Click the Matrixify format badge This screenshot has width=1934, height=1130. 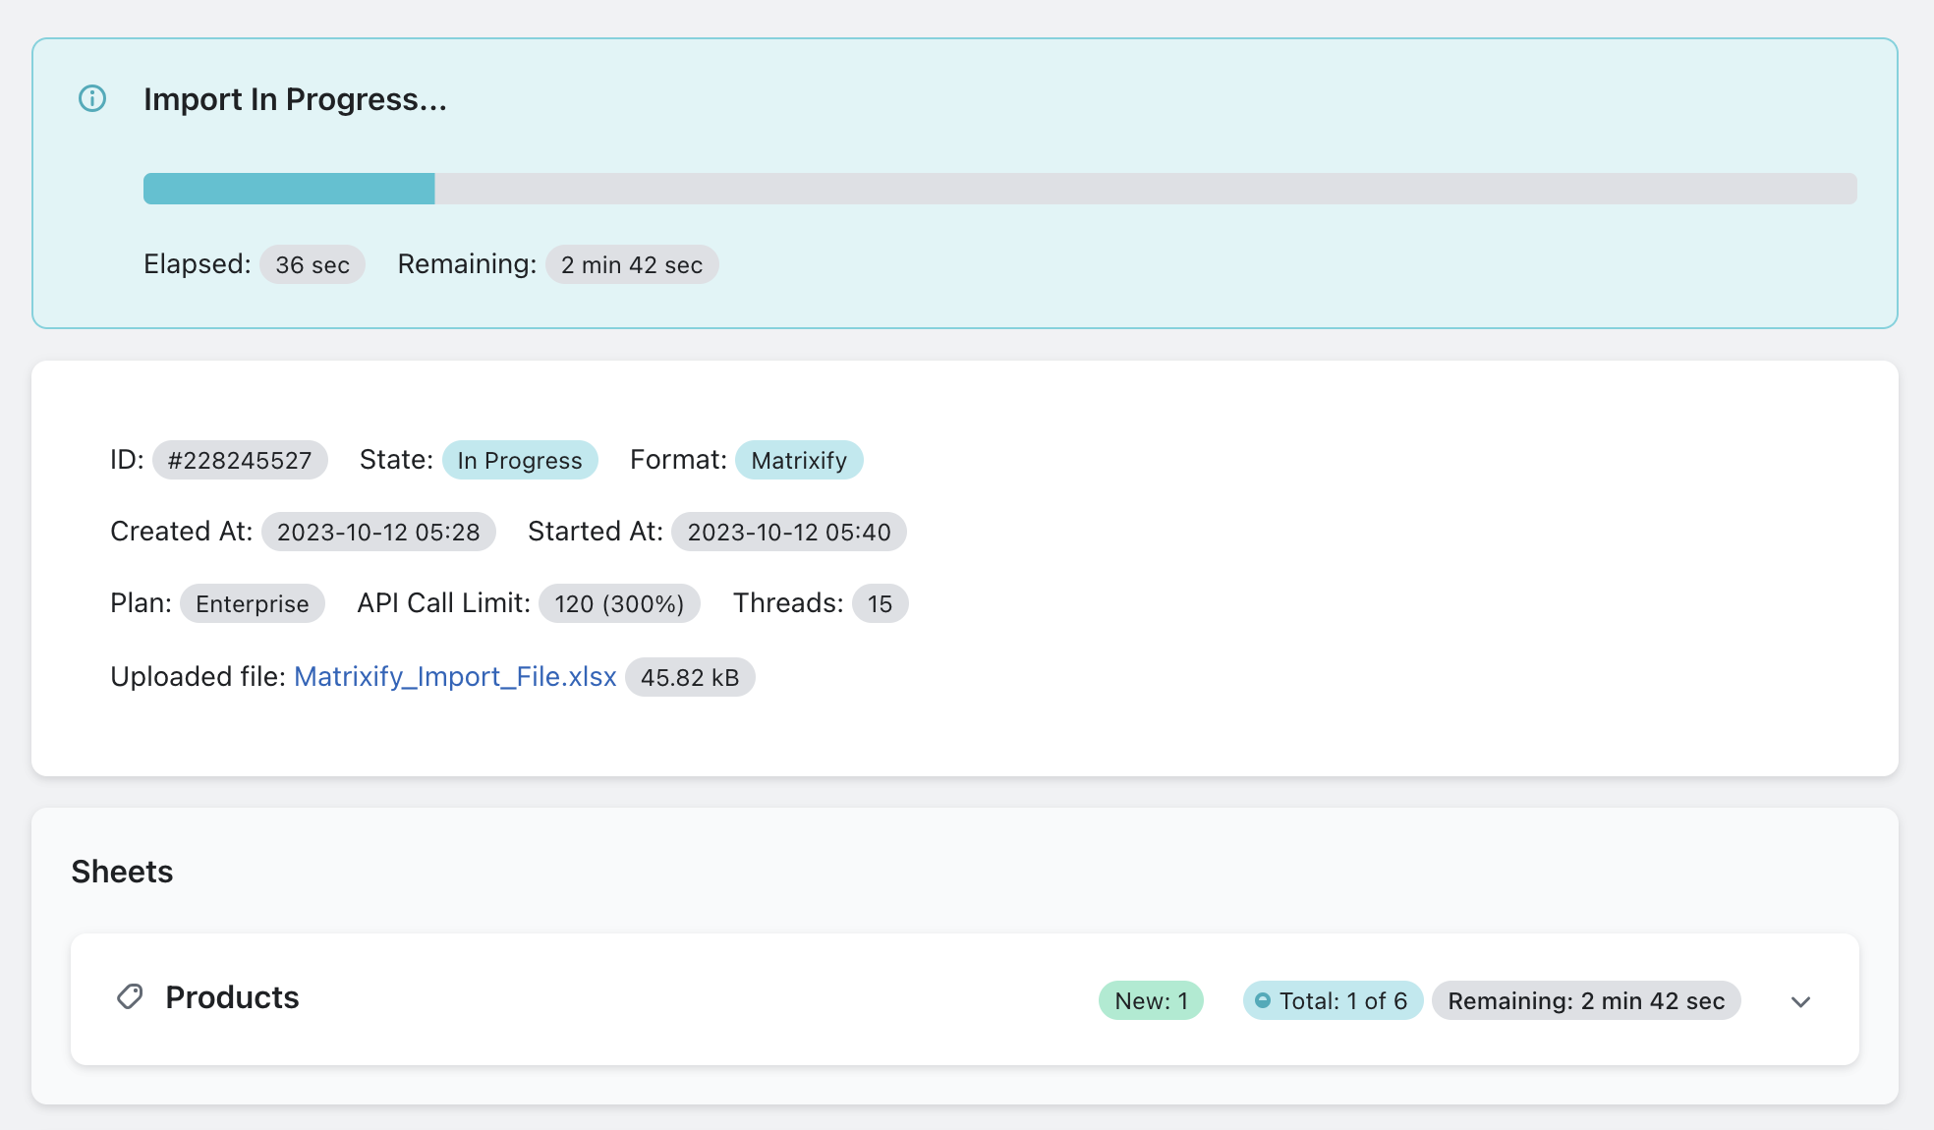799,460
